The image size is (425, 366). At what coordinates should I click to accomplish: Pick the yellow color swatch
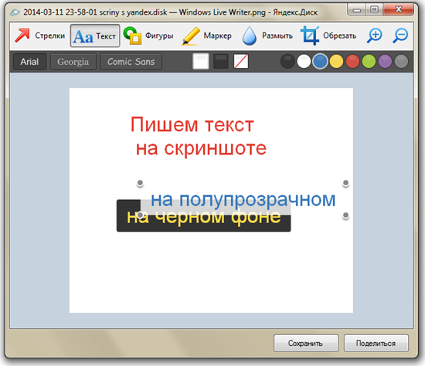[336, 61]
